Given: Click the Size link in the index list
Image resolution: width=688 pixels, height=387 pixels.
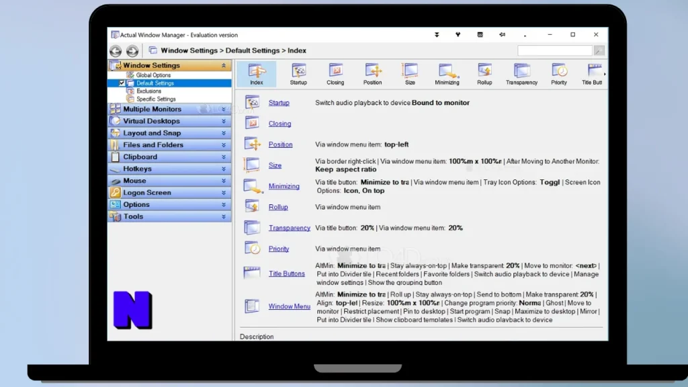Looking at the screenshot, I should [x=275, y=165].
